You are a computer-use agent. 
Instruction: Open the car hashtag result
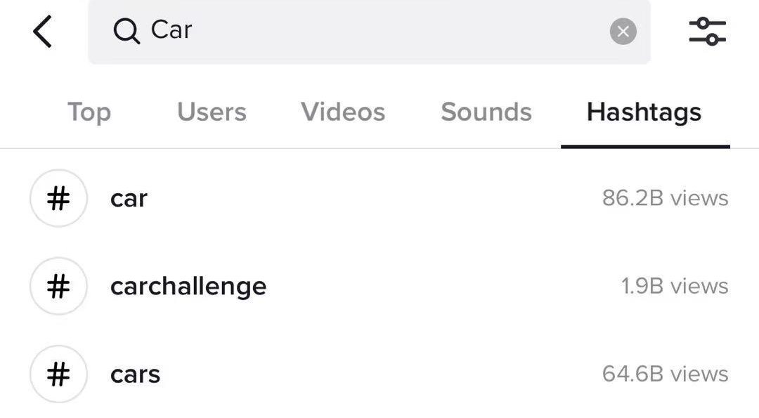[x=379, y=198]
